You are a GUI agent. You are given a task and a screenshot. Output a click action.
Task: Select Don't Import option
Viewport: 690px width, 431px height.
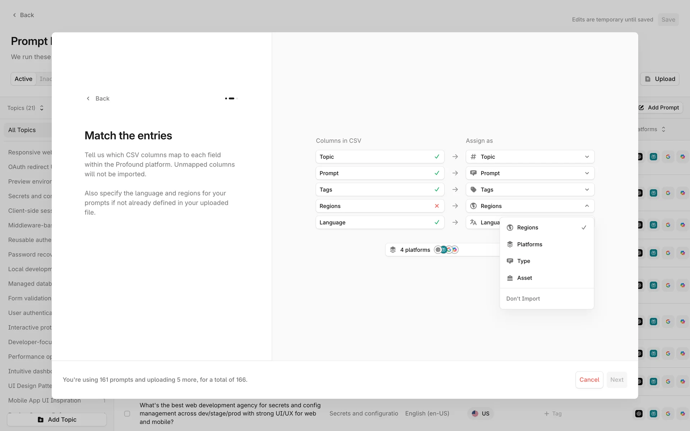[523, 299]
